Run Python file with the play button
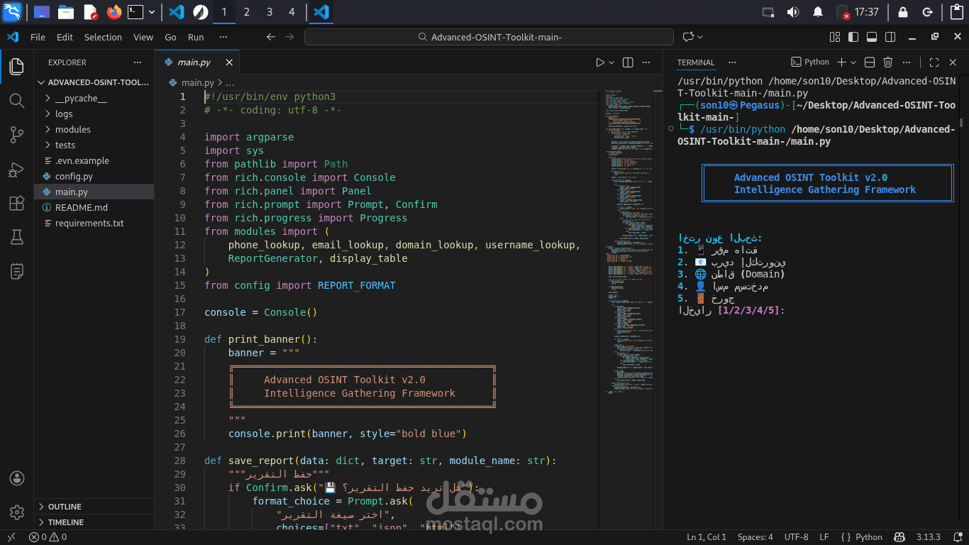This screenshot has width=969, height=545. [x=600, y=62]
